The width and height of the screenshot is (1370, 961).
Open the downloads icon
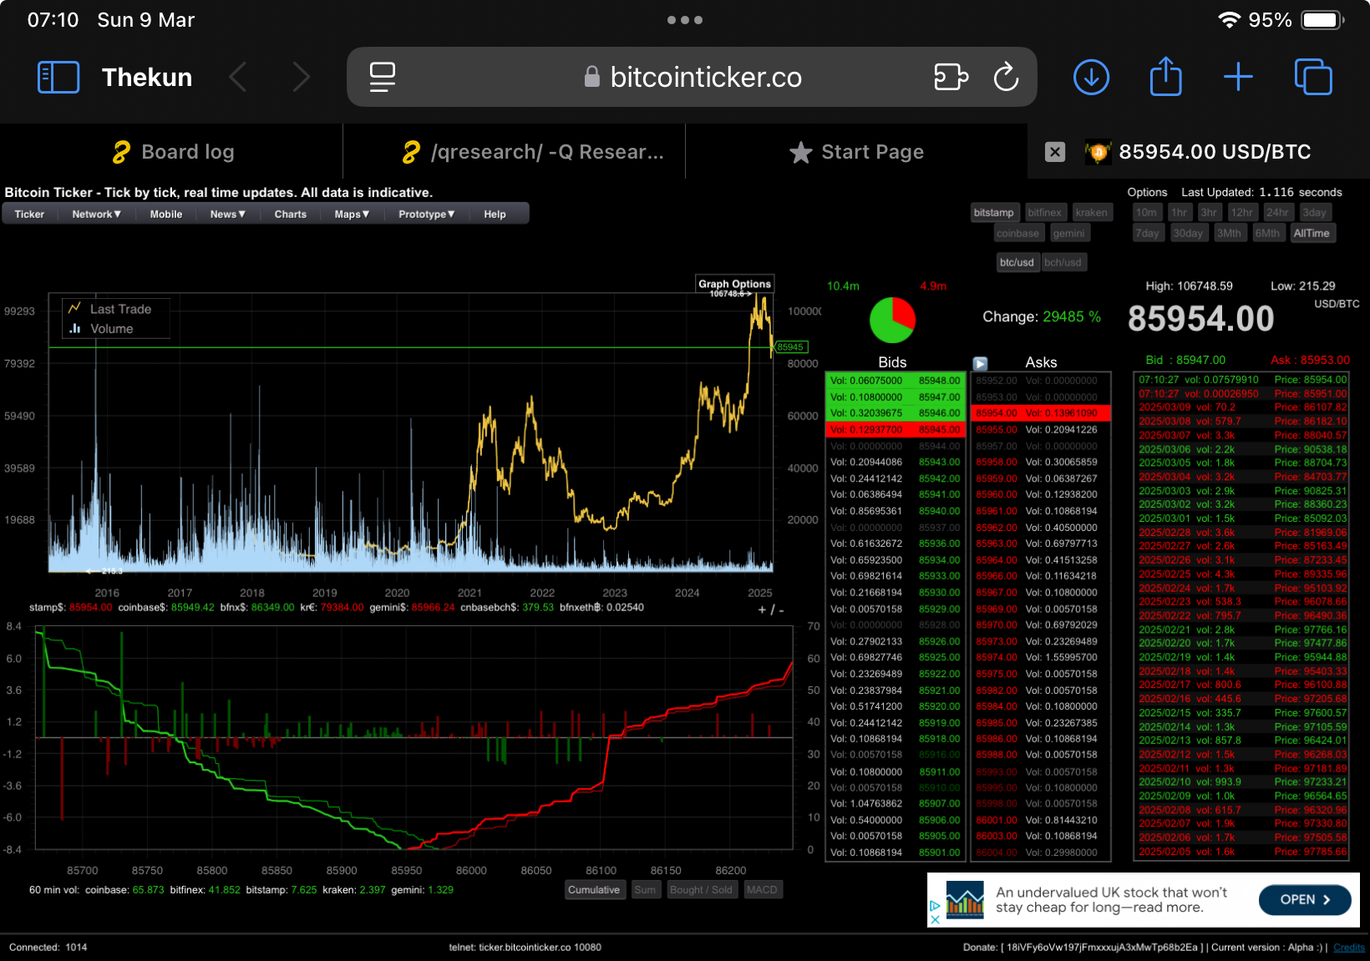(x=1091, y=77)
